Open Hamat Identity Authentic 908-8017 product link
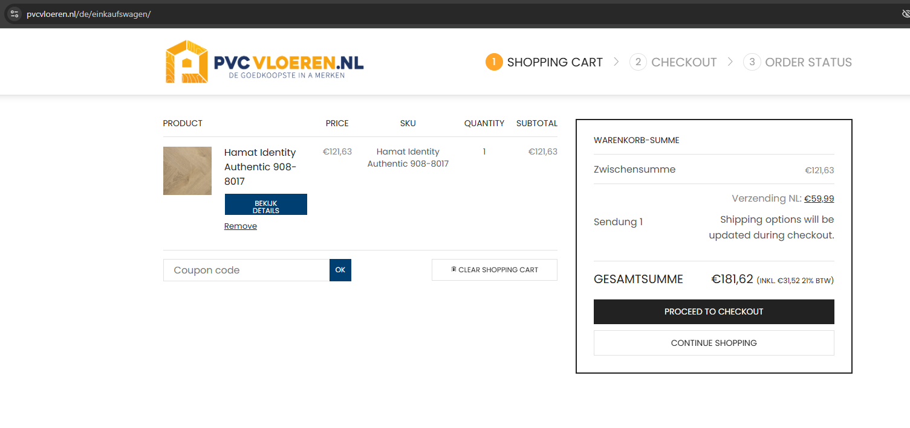 click(x=260, y=167)
